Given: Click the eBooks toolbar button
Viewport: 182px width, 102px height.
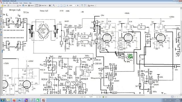Looking at the screenshot, I should click(91, 5).
